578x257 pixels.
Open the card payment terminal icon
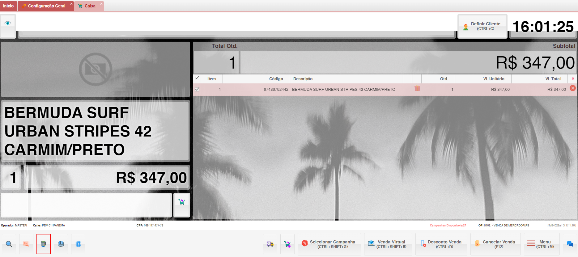43,244
